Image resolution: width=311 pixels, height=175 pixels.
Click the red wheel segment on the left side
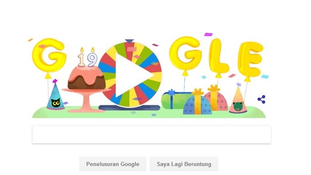point(109,59)
